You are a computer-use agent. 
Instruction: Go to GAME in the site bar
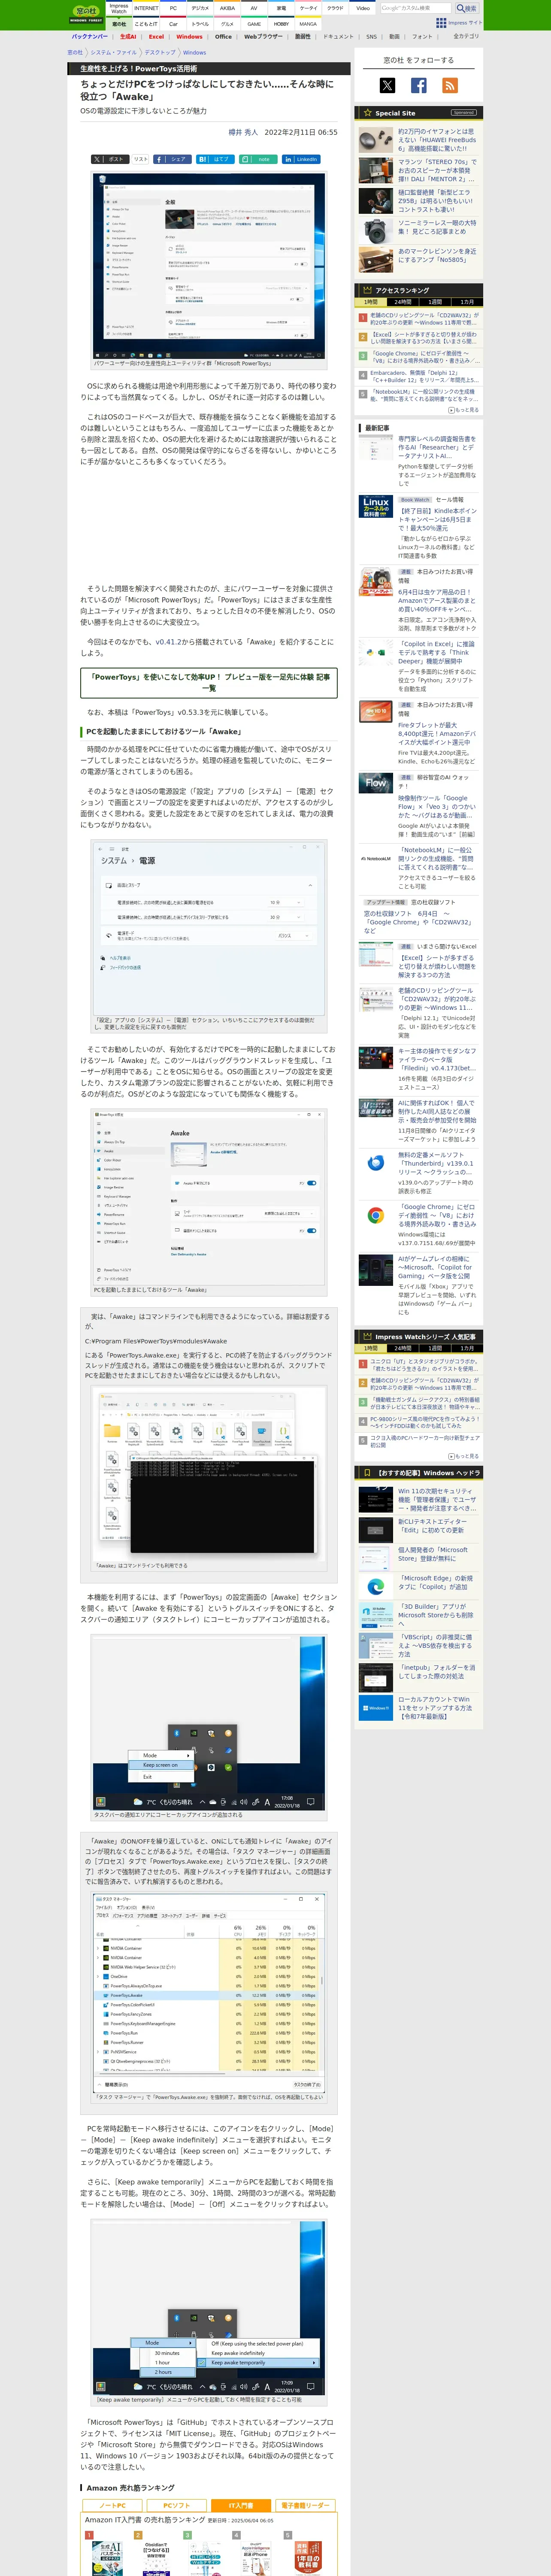pyautogui.click(x=254, y=24)
